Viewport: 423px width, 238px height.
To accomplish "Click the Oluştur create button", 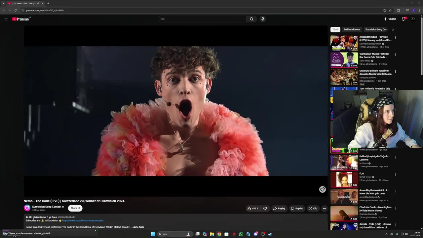I will click(x=390, y=19).
